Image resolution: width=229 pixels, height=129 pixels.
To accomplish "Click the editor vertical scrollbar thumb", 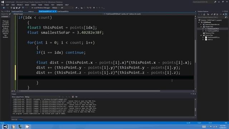I will click(195, 51).
